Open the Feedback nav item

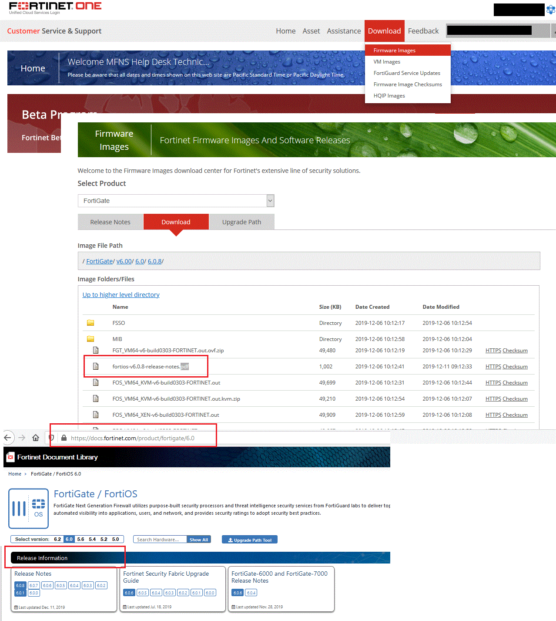(423, 31)
